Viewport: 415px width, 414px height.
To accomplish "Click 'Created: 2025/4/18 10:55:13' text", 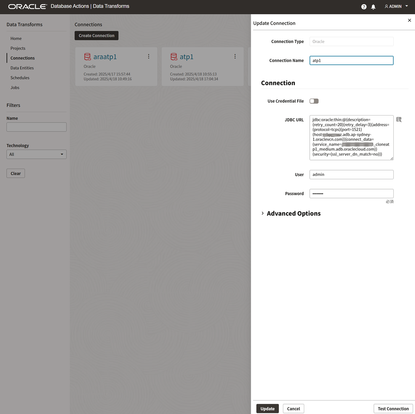I will pyautogui.click(x=193, y=74).
